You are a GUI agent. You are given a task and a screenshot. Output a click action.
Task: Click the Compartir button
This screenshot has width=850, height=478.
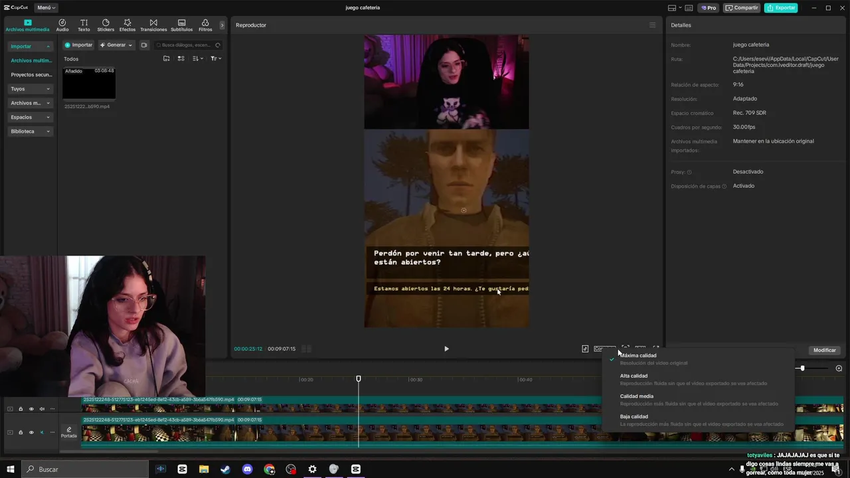[741, 8]
